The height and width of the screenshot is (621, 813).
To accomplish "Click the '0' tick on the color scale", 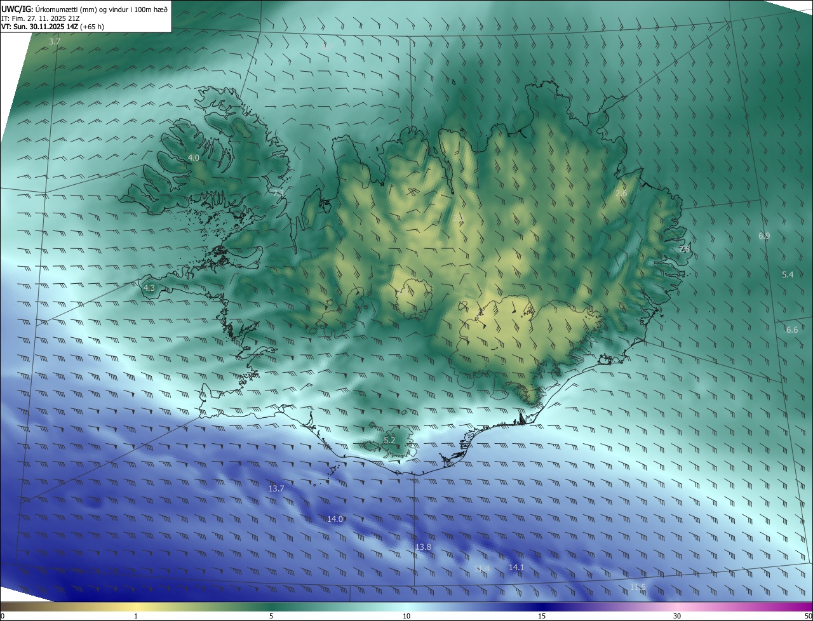I will [x=3, y=616].
